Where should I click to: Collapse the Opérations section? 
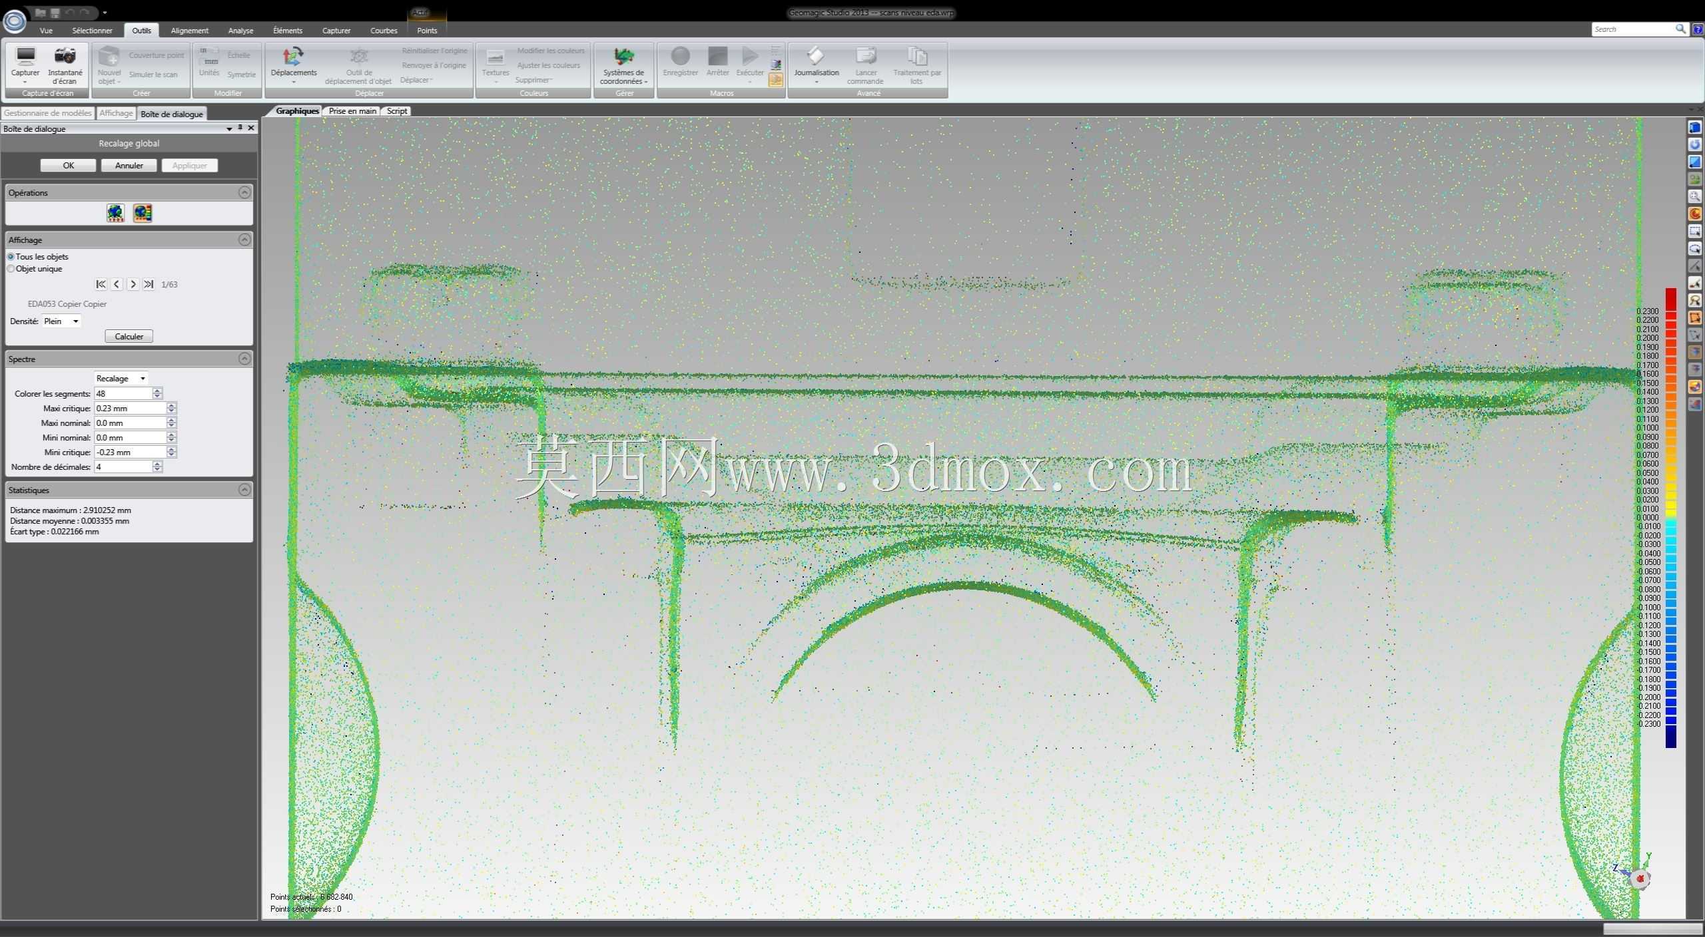click(x=244, y=192)
